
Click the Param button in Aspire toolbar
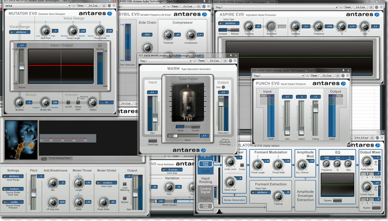pyautogui.click(x=347, y=7)
